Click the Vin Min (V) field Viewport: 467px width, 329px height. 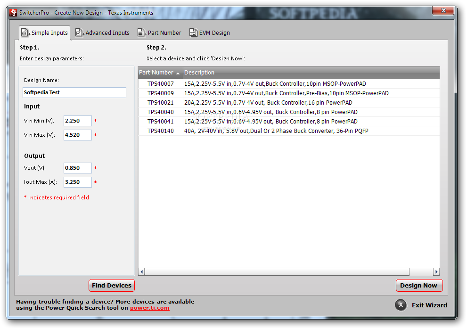pyautogui.click(x=77, y=121)
